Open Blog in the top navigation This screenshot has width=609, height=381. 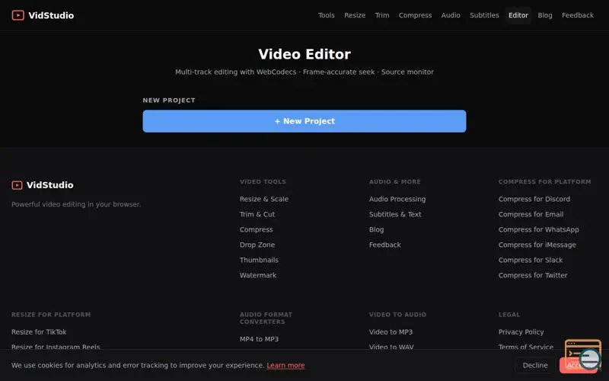click(x=544, y=15)
